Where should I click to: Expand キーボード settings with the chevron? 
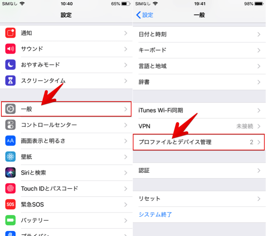coord(259,50)
